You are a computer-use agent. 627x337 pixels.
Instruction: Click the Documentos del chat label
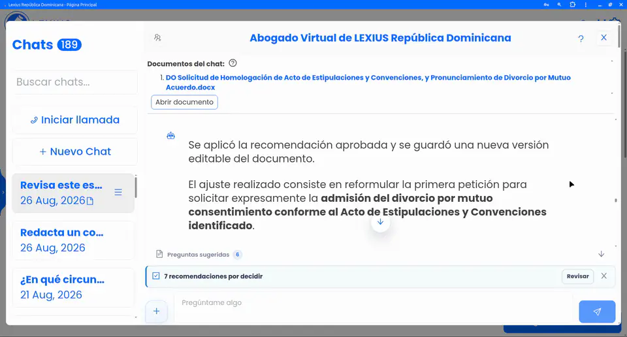coord(185,64)
